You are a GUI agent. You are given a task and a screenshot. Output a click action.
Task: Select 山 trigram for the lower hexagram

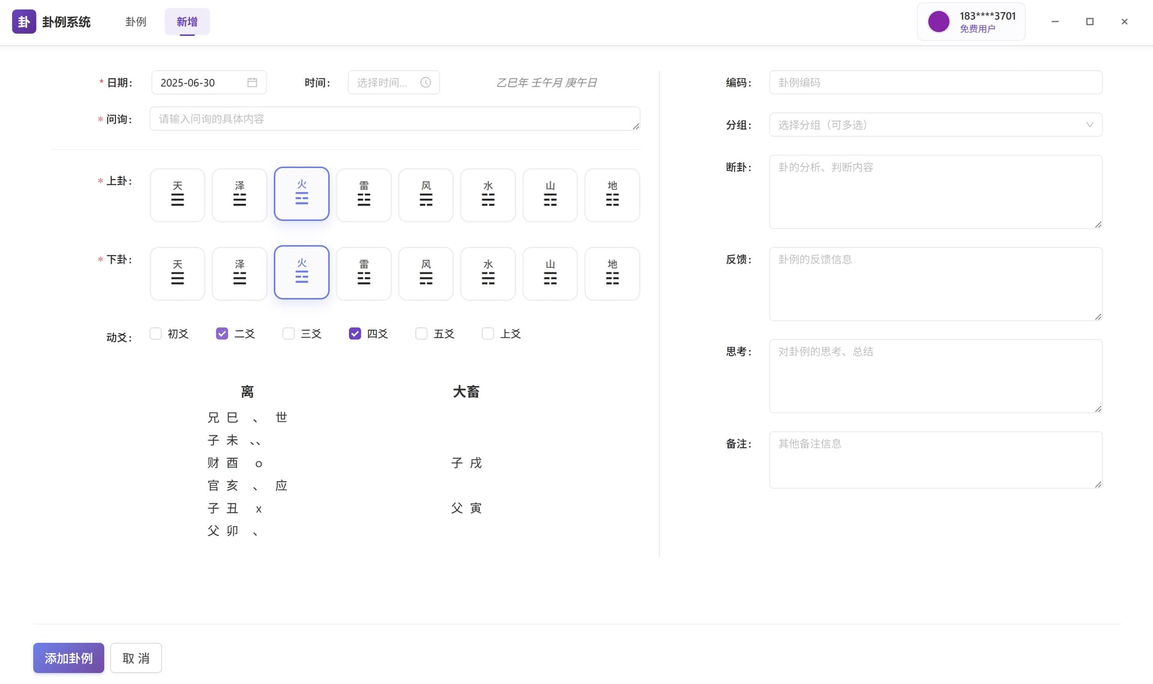(x=549, y=273)
